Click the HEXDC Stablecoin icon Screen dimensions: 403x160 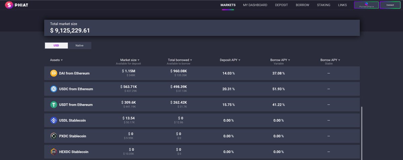(53, 152)
